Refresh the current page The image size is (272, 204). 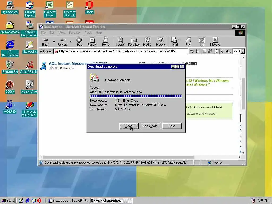(x=92, y=42)
